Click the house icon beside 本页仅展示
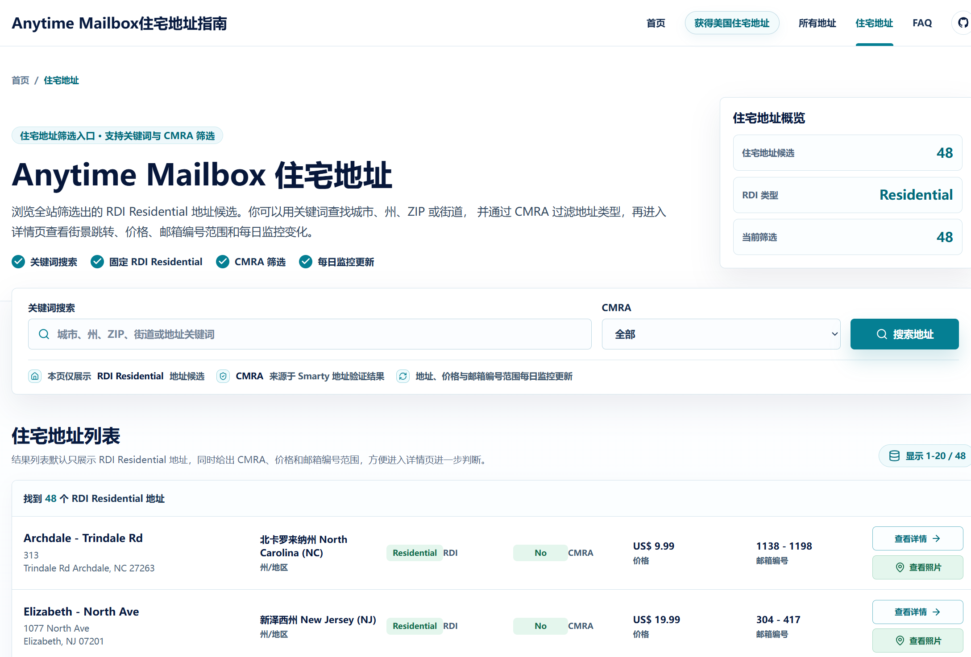Viewport: 971px width, 657px height. tap(35, 376)
